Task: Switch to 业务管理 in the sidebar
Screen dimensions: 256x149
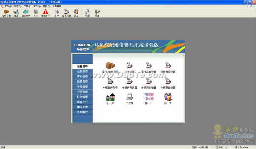Action: (83, 71)
